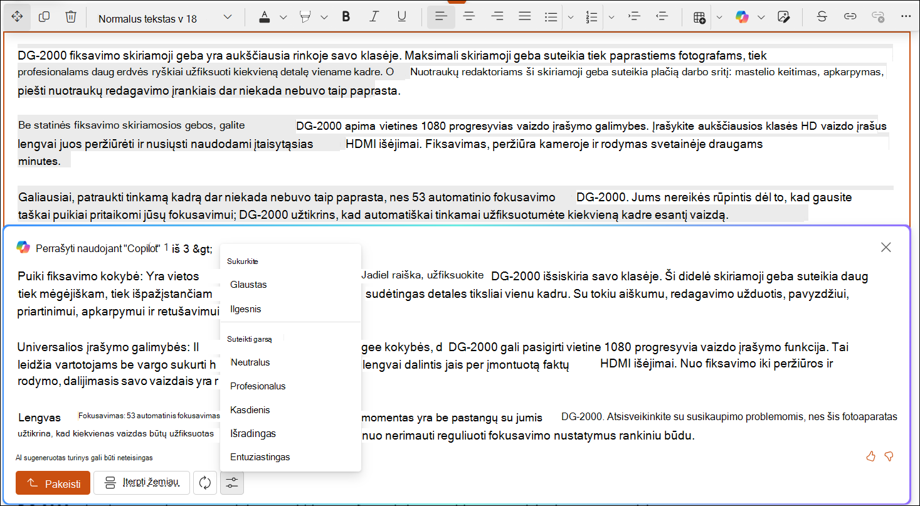
Task: Expand the insert table arrow
Action: tap(719, 18)
